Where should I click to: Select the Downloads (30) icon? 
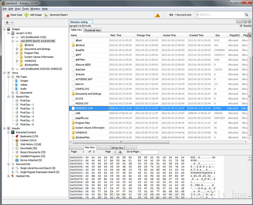tap(17, 148)
